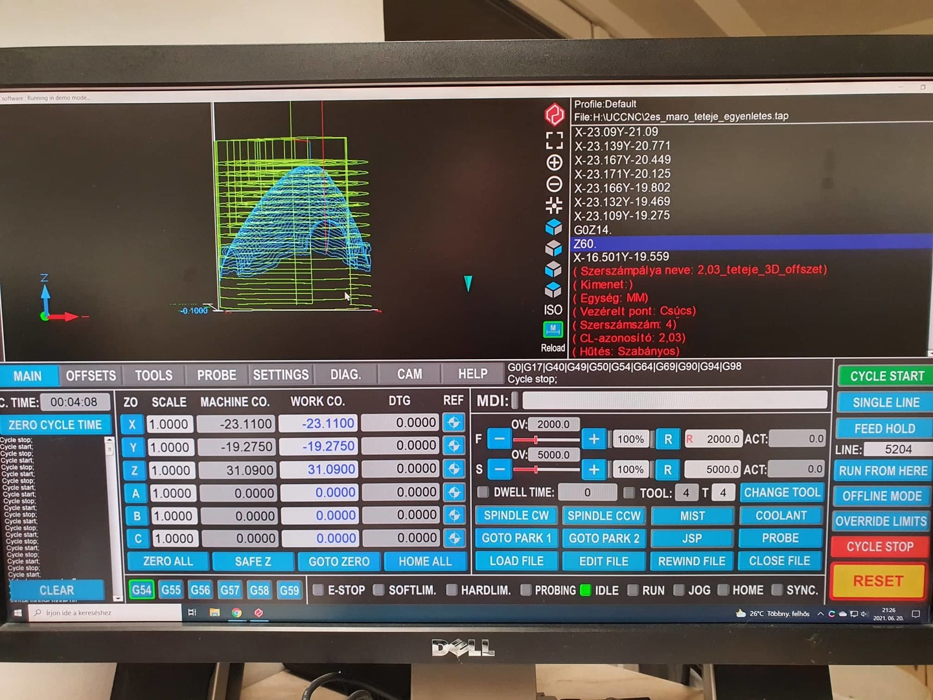Screen dimensions: 933x700
Task: Switch toolpath view to ISO
Action: [x=553, y=310]
